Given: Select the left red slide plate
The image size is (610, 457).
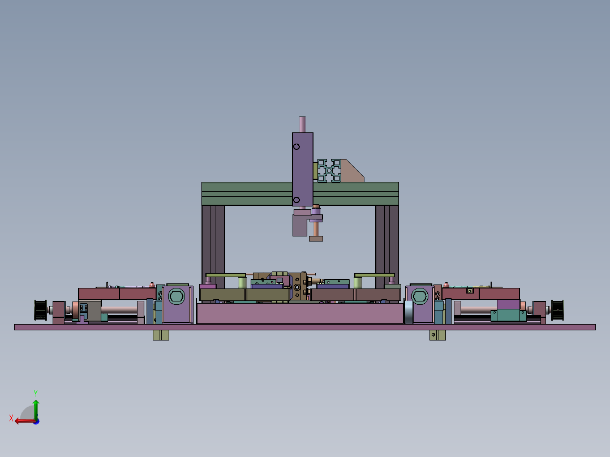Looking at the screenshot, I should tap(117, 294).
